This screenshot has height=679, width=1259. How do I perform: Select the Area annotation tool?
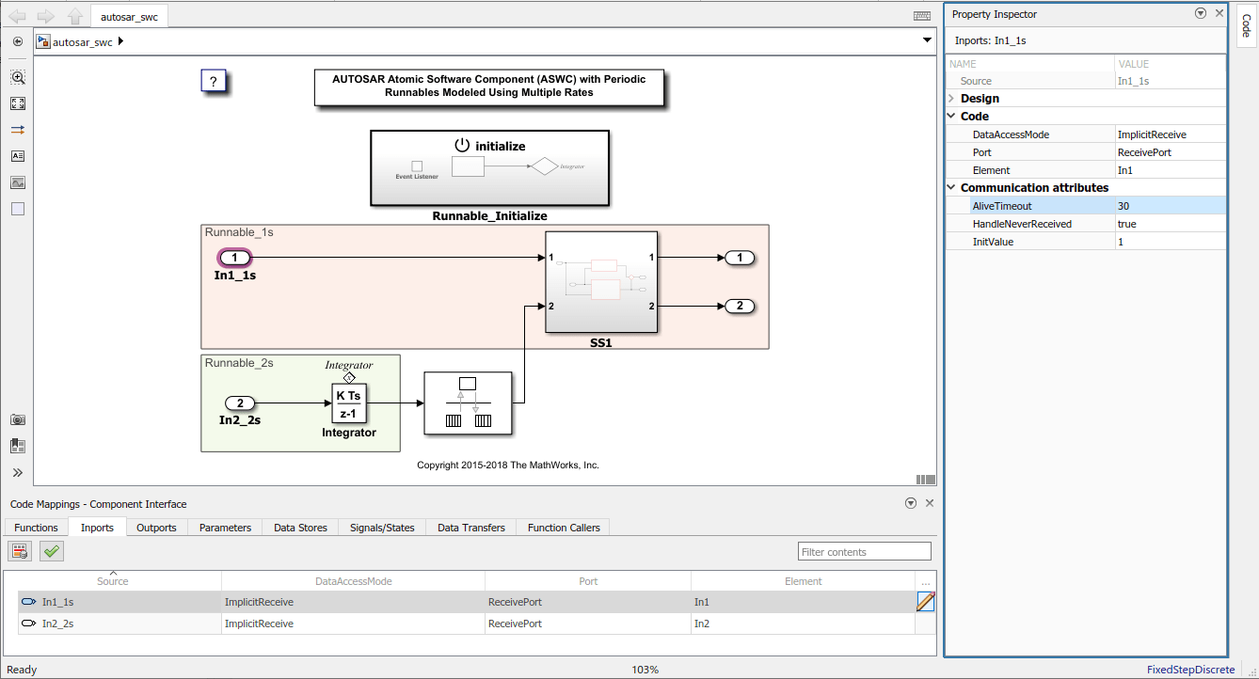point(17,209)
